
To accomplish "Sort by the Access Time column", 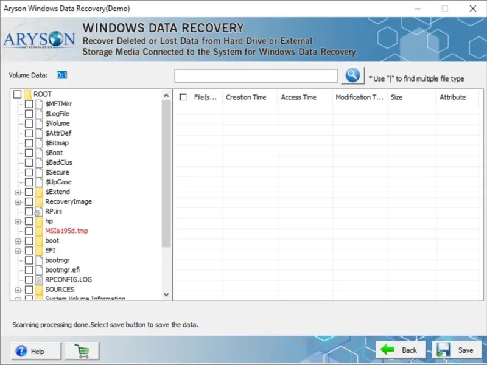I will tap(305, 97).
